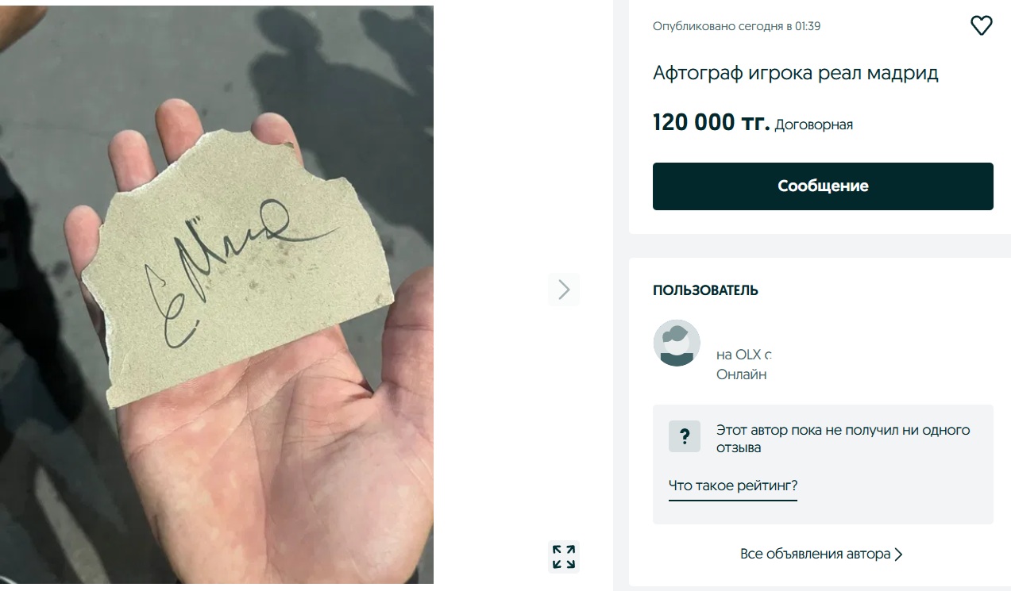Click the на OLX с seller info

(745, 355)
